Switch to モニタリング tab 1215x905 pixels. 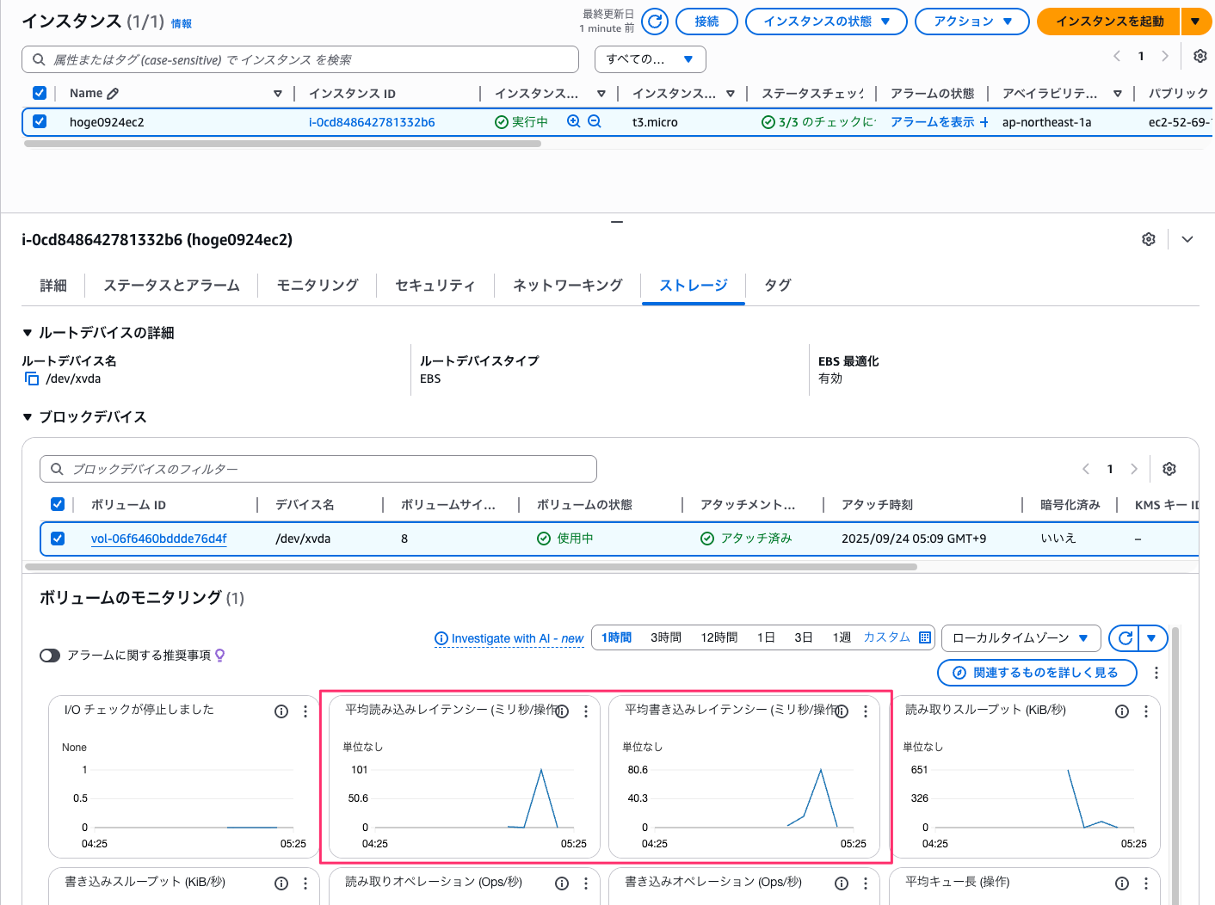pos(318,286)
